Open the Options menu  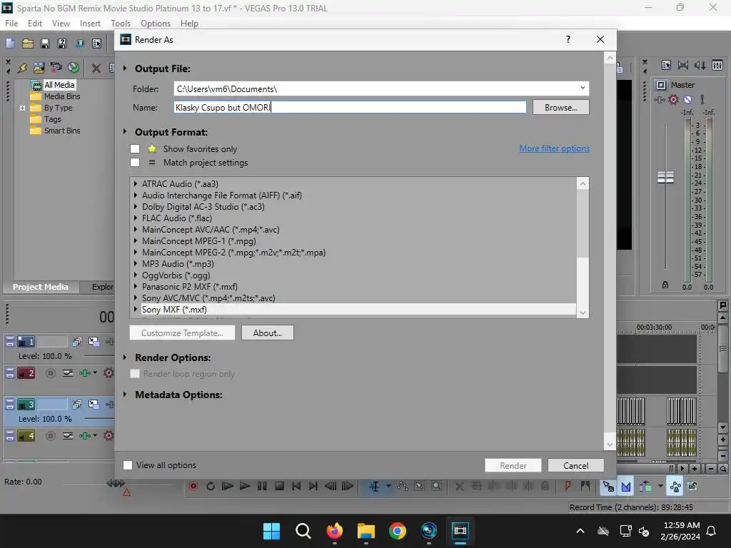click(x=156, y=24)
